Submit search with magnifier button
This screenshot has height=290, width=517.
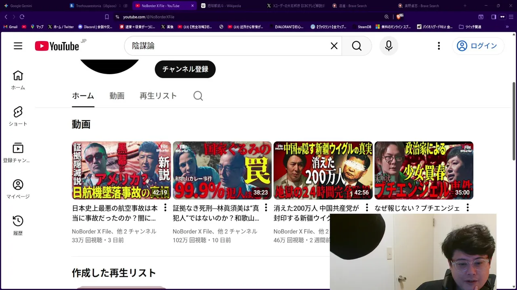tap(357, 46)
